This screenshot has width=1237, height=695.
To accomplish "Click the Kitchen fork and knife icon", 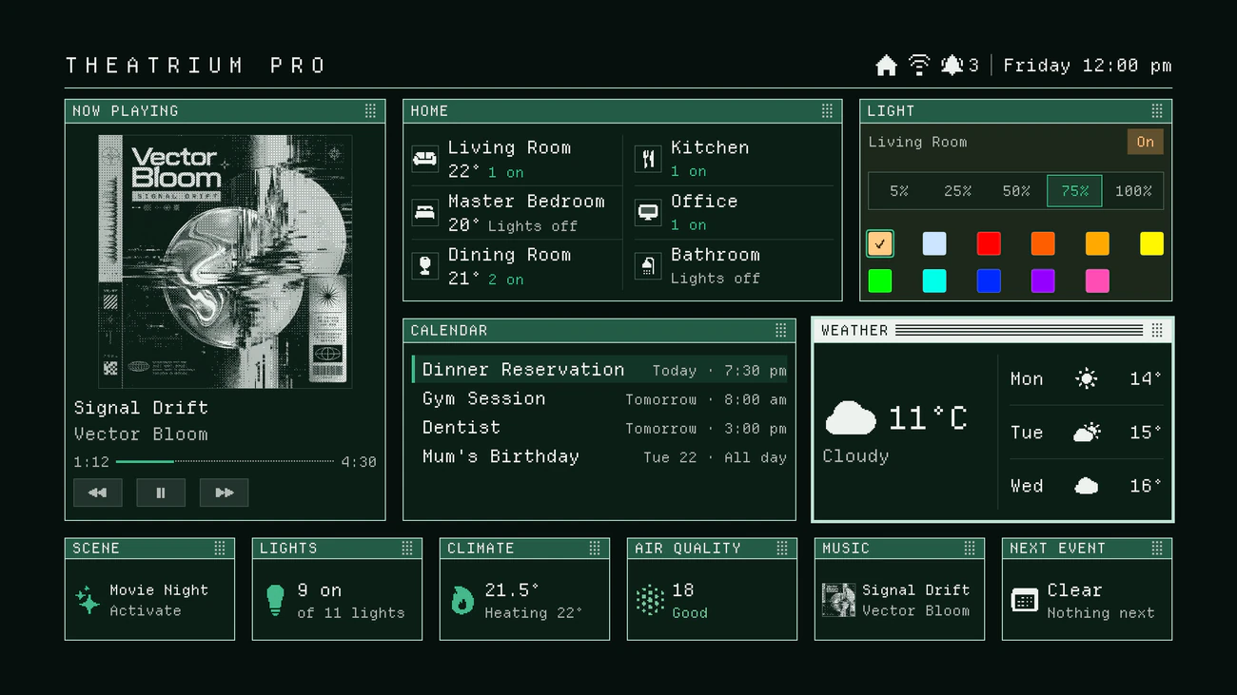I will point(648,159).
